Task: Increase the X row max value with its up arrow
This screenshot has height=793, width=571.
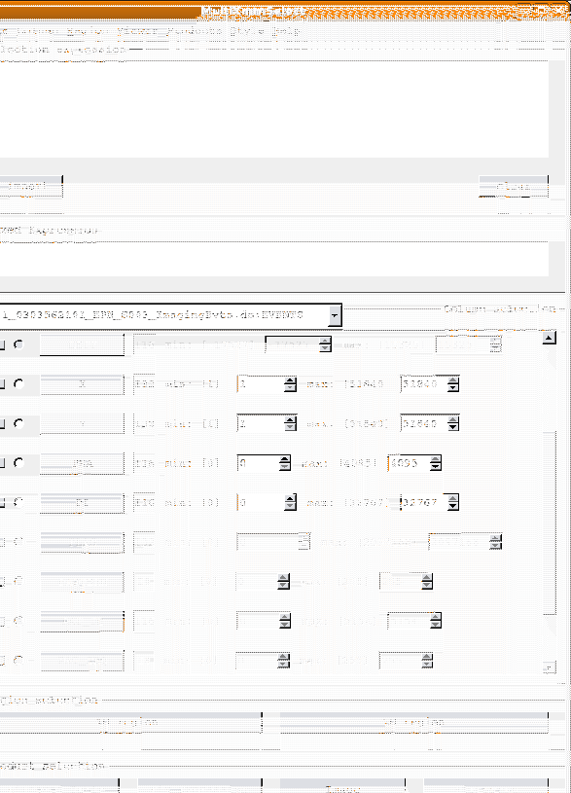Action: (453, 380)
